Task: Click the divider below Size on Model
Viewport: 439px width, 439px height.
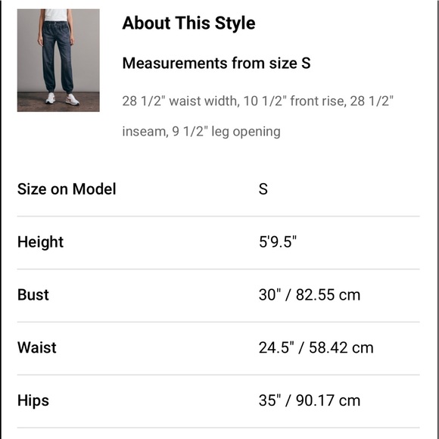Action: 219,216
